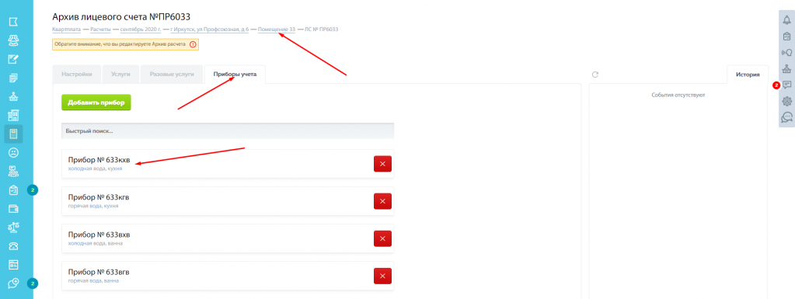The image size is (795, 299).
Task: Open the people group icon in sidebar
Action: point(14,40)
